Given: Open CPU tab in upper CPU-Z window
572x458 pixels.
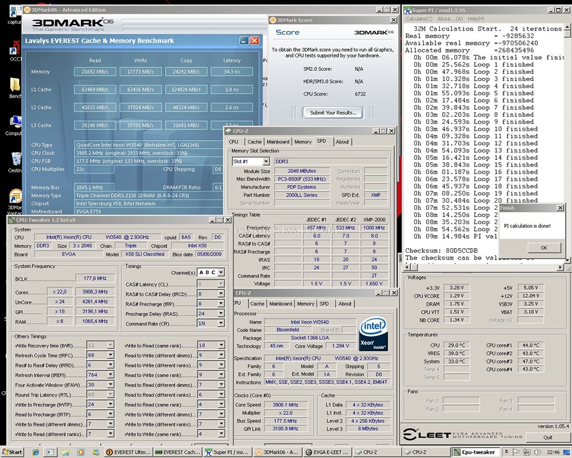Looking at the screenshot, I should [234, 142].
